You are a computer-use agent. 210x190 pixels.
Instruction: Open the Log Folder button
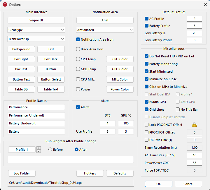[x=22, y=173]
